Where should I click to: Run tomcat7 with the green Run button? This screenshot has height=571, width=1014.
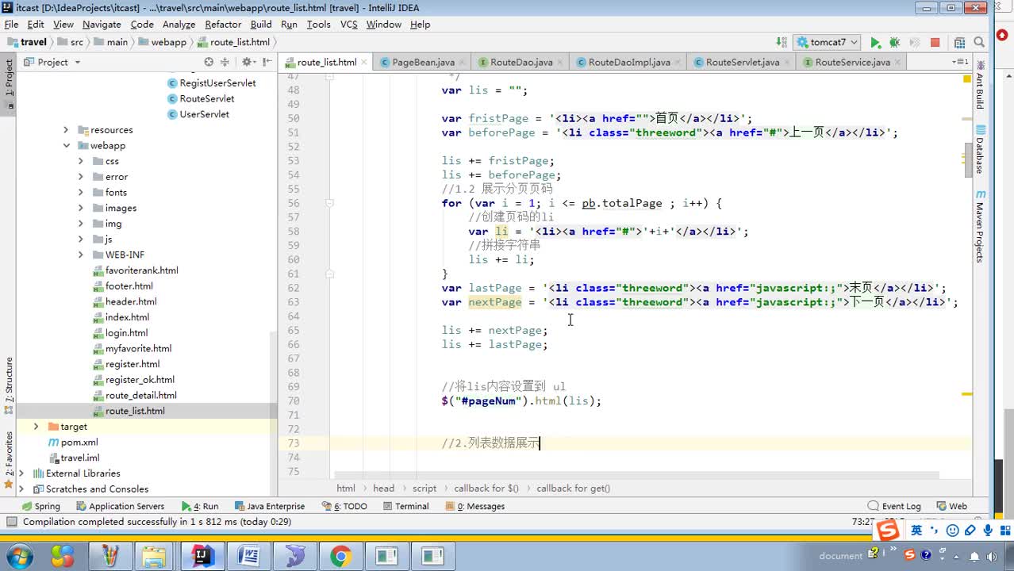pyautogui.click(x=875, y=43)
